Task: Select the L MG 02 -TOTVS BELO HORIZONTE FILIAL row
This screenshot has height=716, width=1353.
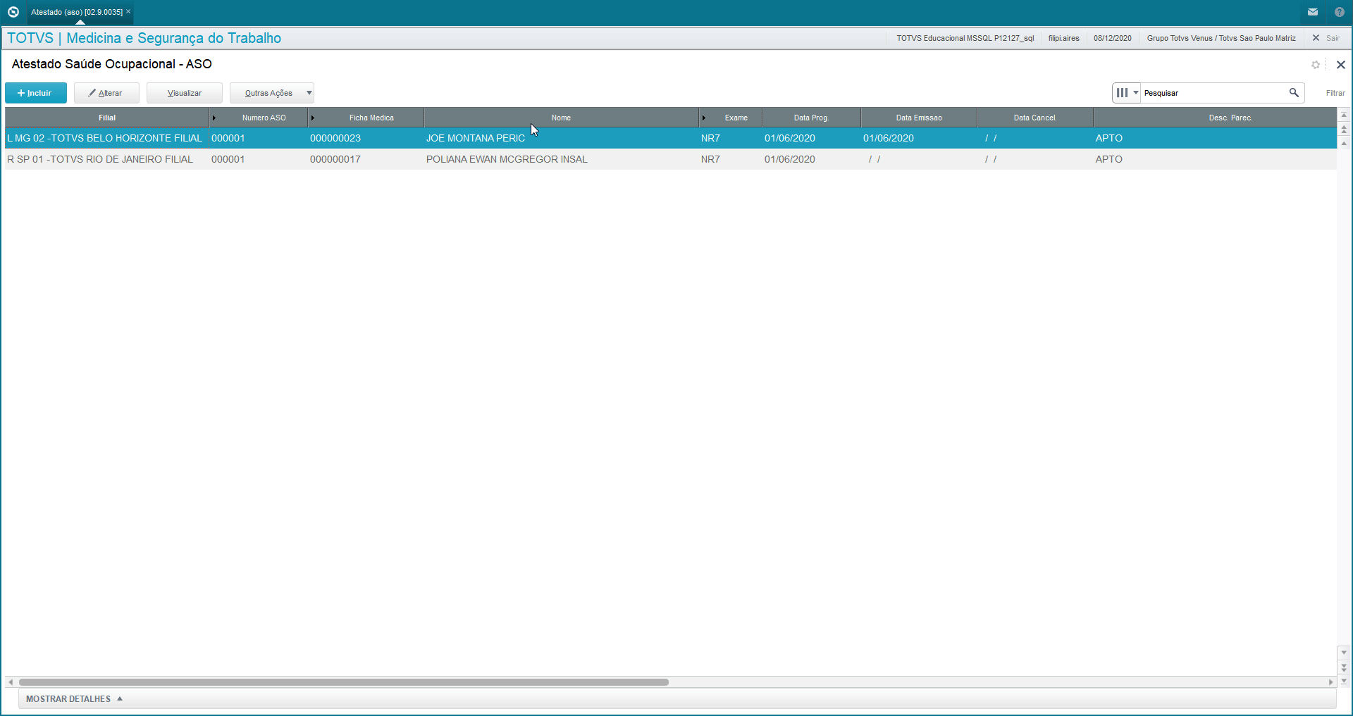Action: point(671,138)
